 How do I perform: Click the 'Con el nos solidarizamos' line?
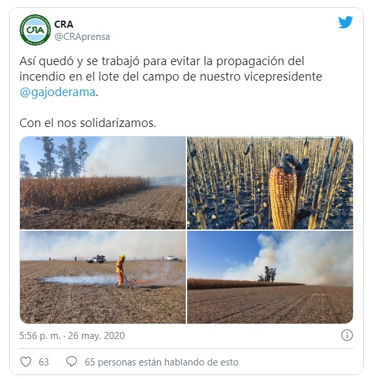88,123
